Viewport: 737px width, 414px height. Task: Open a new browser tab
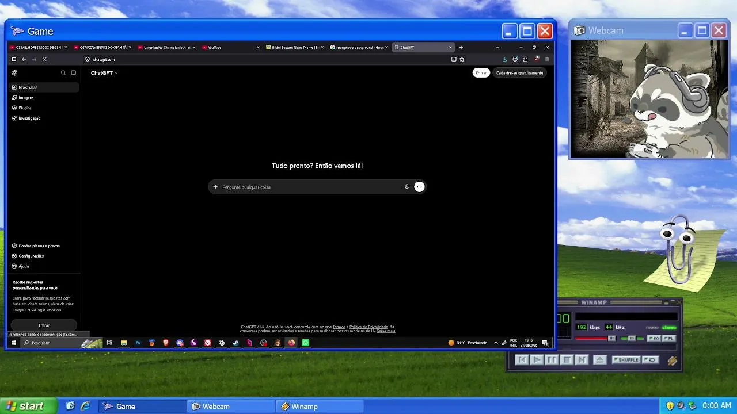coord(461,47)
